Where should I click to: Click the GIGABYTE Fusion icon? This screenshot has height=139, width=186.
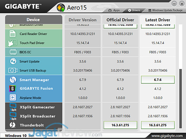[x=13, y=89]
